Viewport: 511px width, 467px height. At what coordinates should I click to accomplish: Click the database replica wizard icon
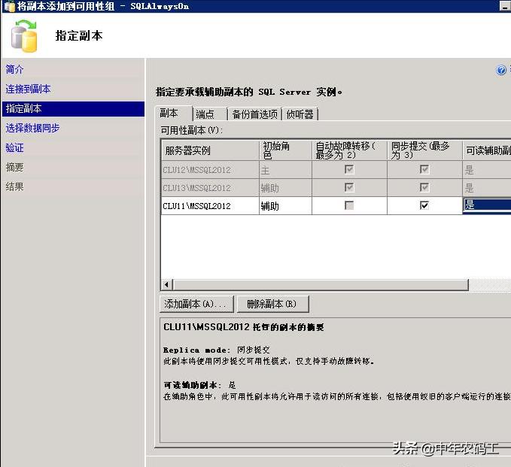coord(24,36)
